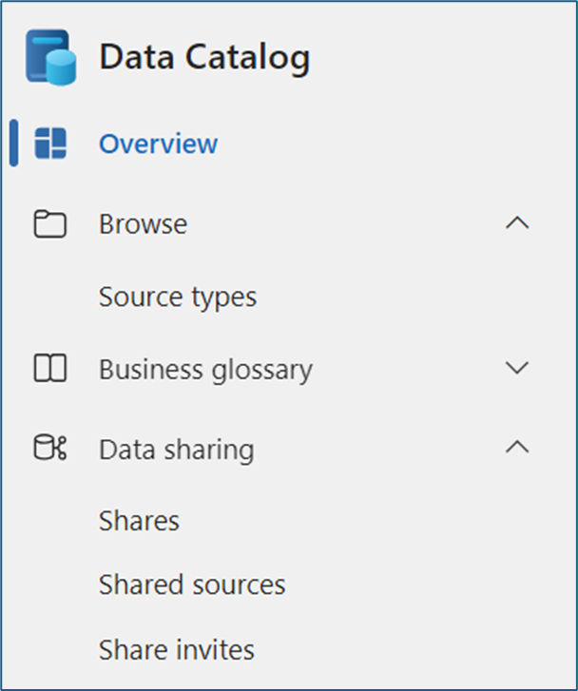Image resolution: width=578 pixels, height=691 pixels.
Task: Click the Data Catalog database logo icon
Action: 50,57
